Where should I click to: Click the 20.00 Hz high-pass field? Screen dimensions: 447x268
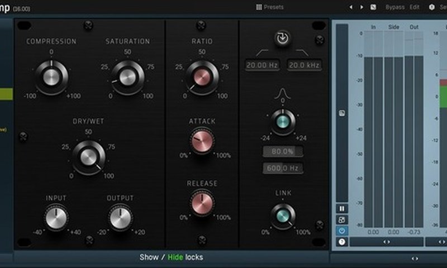262,65
